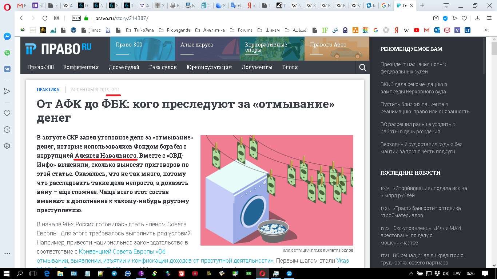This screenshot has height=279, width=497.
Task: Open Wikipedia W bookmark icon
Action: 406,30
